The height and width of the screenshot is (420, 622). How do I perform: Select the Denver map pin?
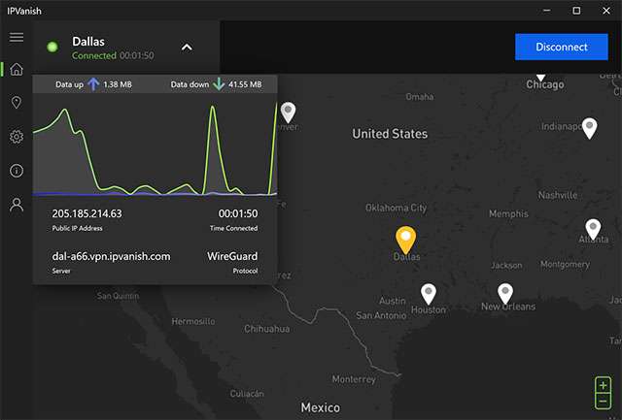pos(289,113)
